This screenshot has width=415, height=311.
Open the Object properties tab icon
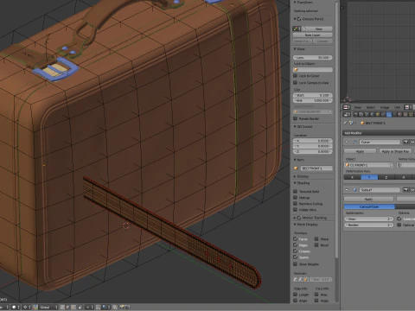[378, 114]
